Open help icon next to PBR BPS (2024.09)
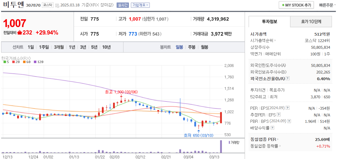 pyautogui.click(x=289, y=121)
